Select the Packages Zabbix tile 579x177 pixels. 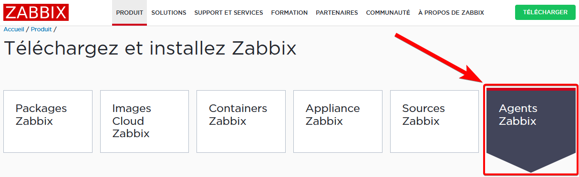(x=48, y=121)
